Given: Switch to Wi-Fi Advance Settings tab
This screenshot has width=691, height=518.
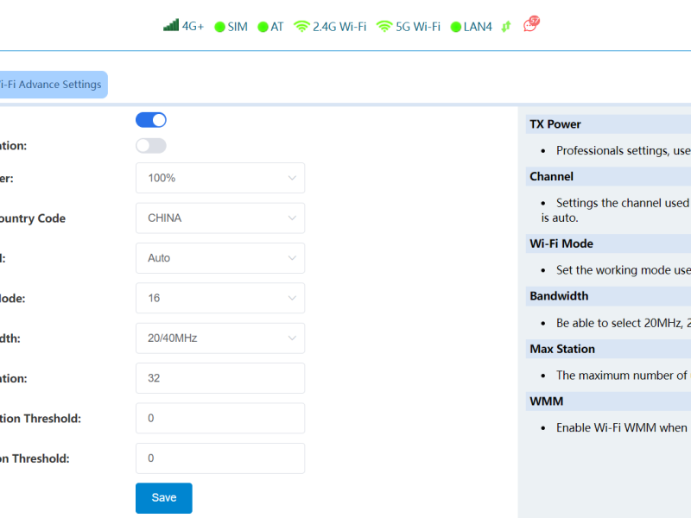Looking at the screenshot, I should click(x=52, y=85).
